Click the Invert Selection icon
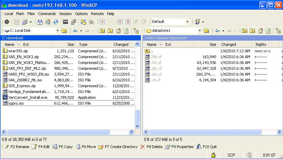 [128, 22]
